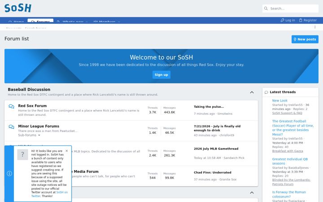
Task: Click the info icon on the notice
Action: click(x=9, y=174)
